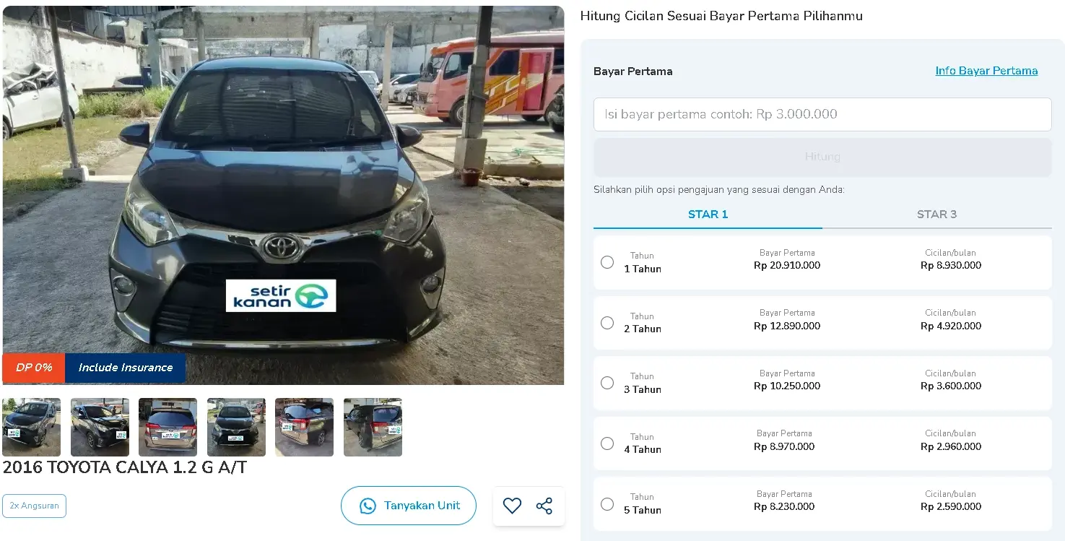
Task: Click the heart favorite icon
Action: [512, 506]
